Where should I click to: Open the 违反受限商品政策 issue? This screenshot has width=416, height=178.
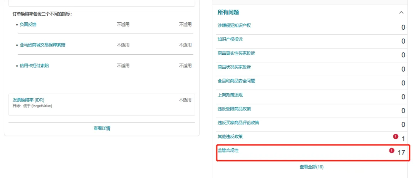(x=234, y=109)
